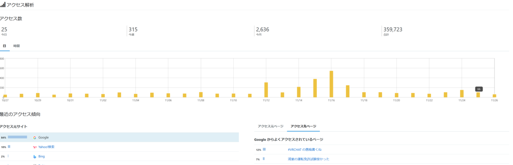513x165 pixels.
Task: Select the tallest chart bar on 11/16
Action: pyautogui.click(x=331, y=84)
